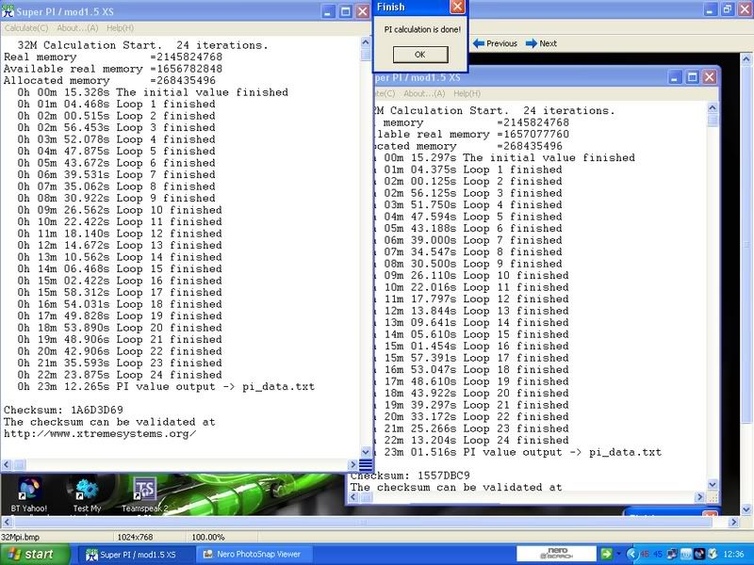Select the Test My desktop icon
754x565 pixels.
coord(87,495)
